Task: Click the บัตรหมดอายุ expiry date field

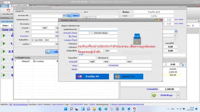Action: tap(118, 58)
